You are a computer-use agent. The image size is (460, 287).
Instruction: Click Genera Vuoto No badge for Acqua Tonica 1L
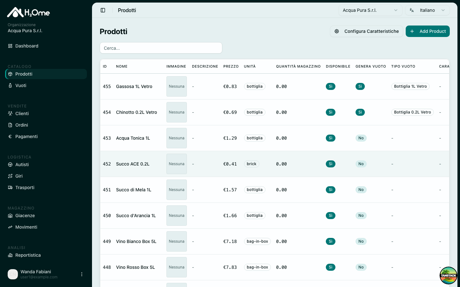pyautogui.click(x=361, y=138)
